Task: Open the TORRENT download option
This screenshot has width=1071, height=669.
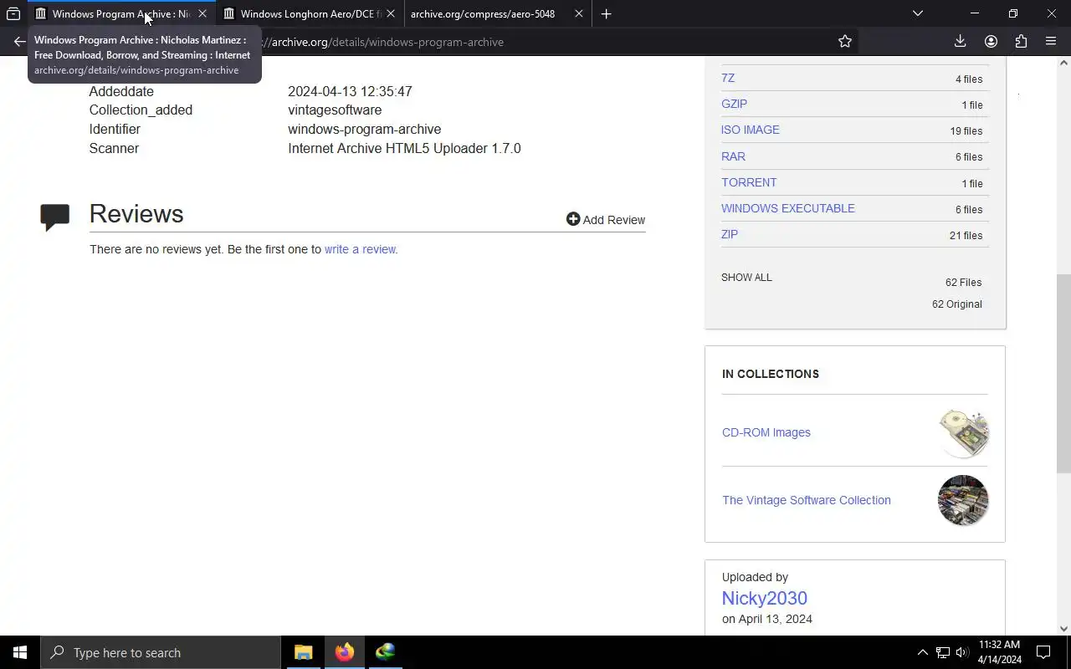Action: 749,182
